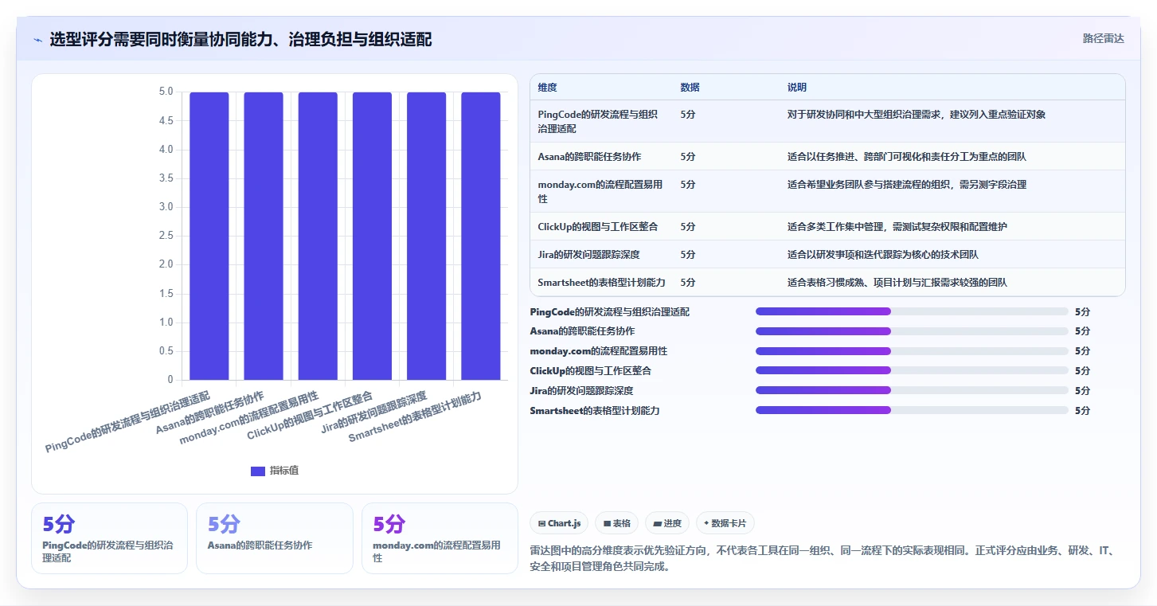Click the ClickUp bar in the chart
The height and width of the screenshot is (606, 1157).
pyautogui.click(x=372, y=236)
